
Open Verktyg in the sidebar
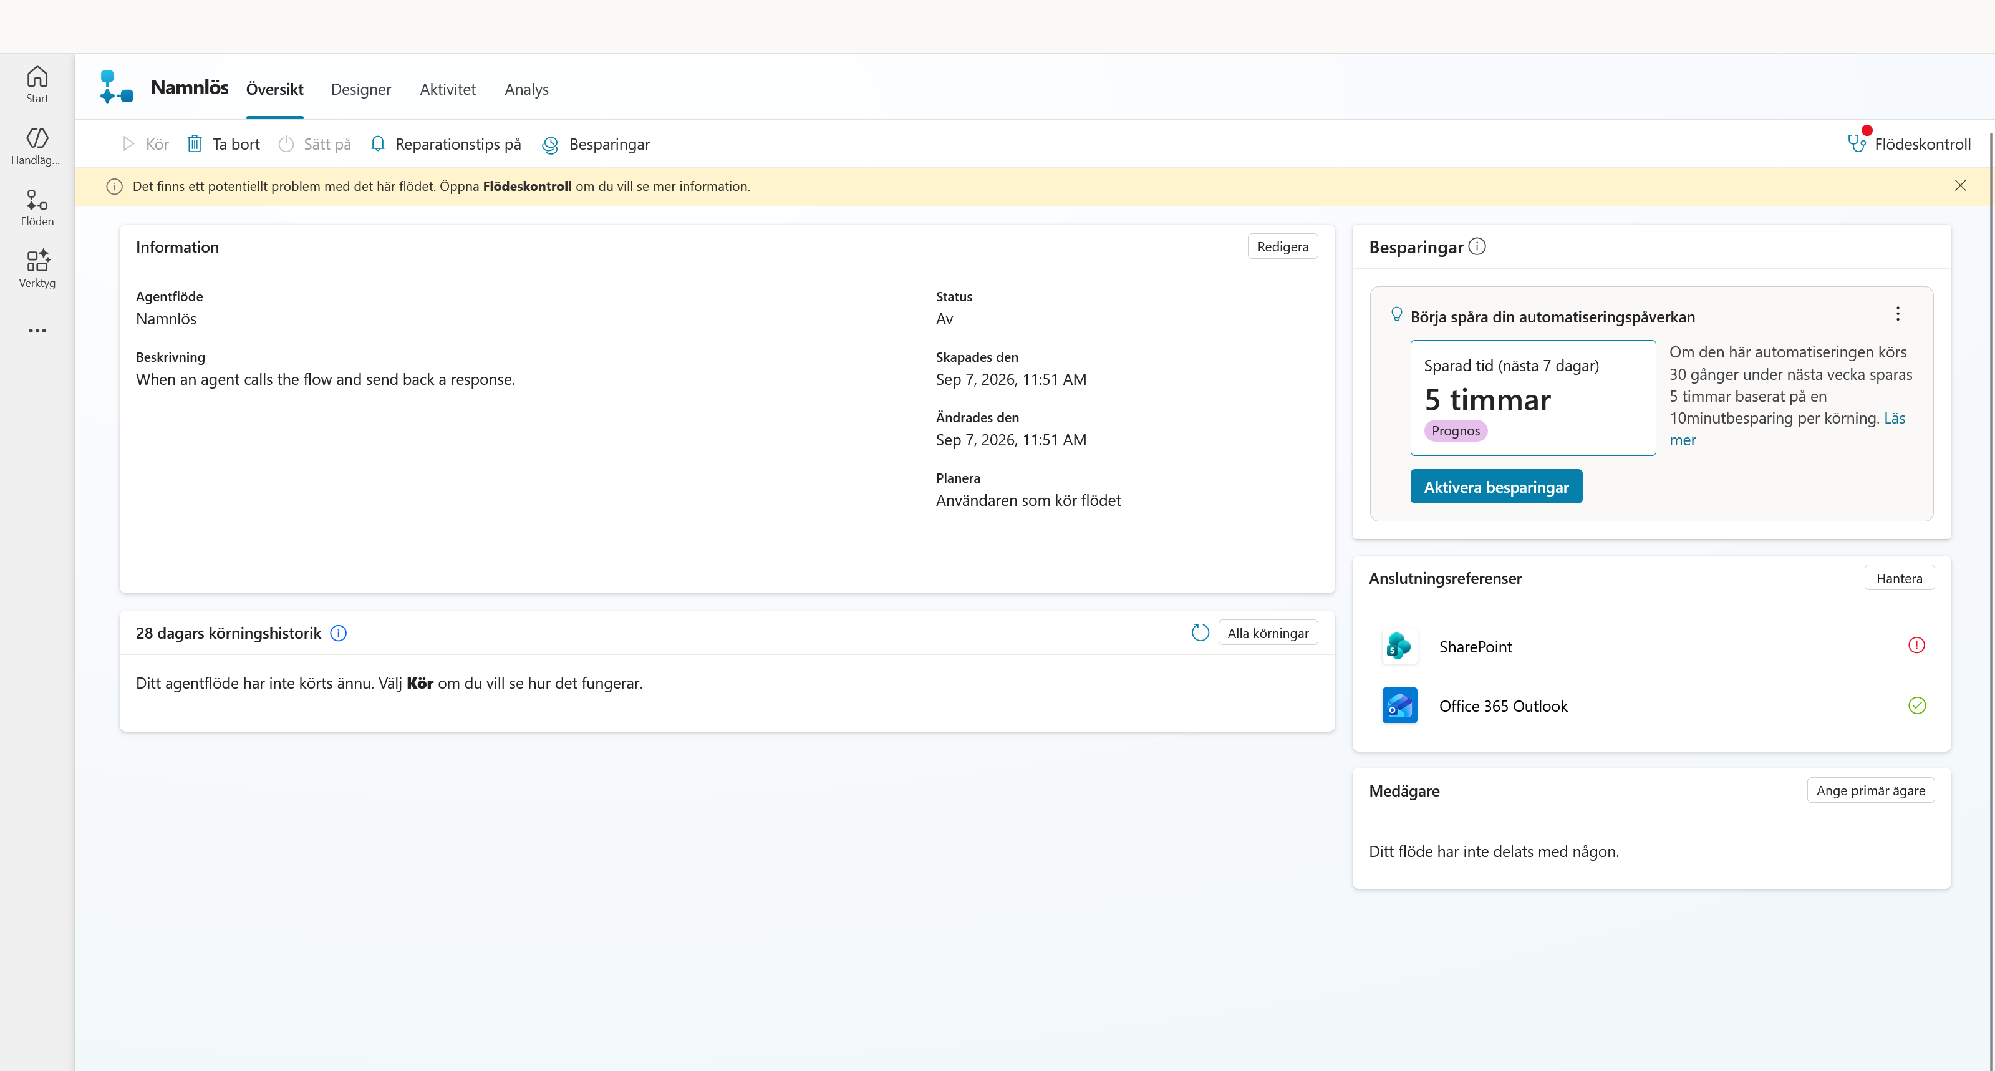(37, 269)
